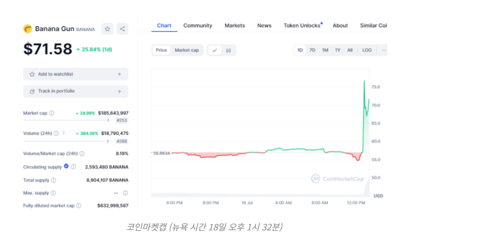Click the Market cap rank slider bar
Viewport: 495px width, 244px height.
(x=65, y=120)
